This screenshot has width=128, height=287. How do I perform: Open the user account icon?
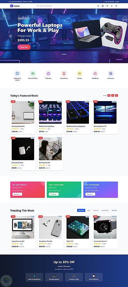112,6
